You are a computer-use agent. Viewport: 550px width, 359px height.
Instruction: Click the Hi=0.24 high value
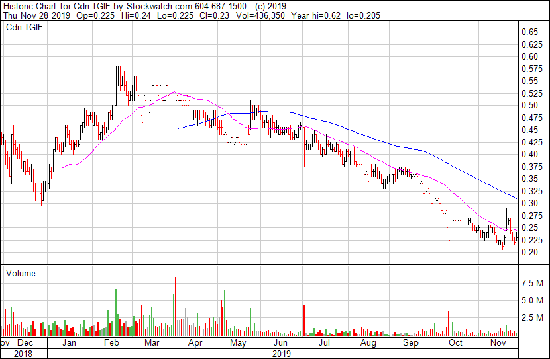135,15
